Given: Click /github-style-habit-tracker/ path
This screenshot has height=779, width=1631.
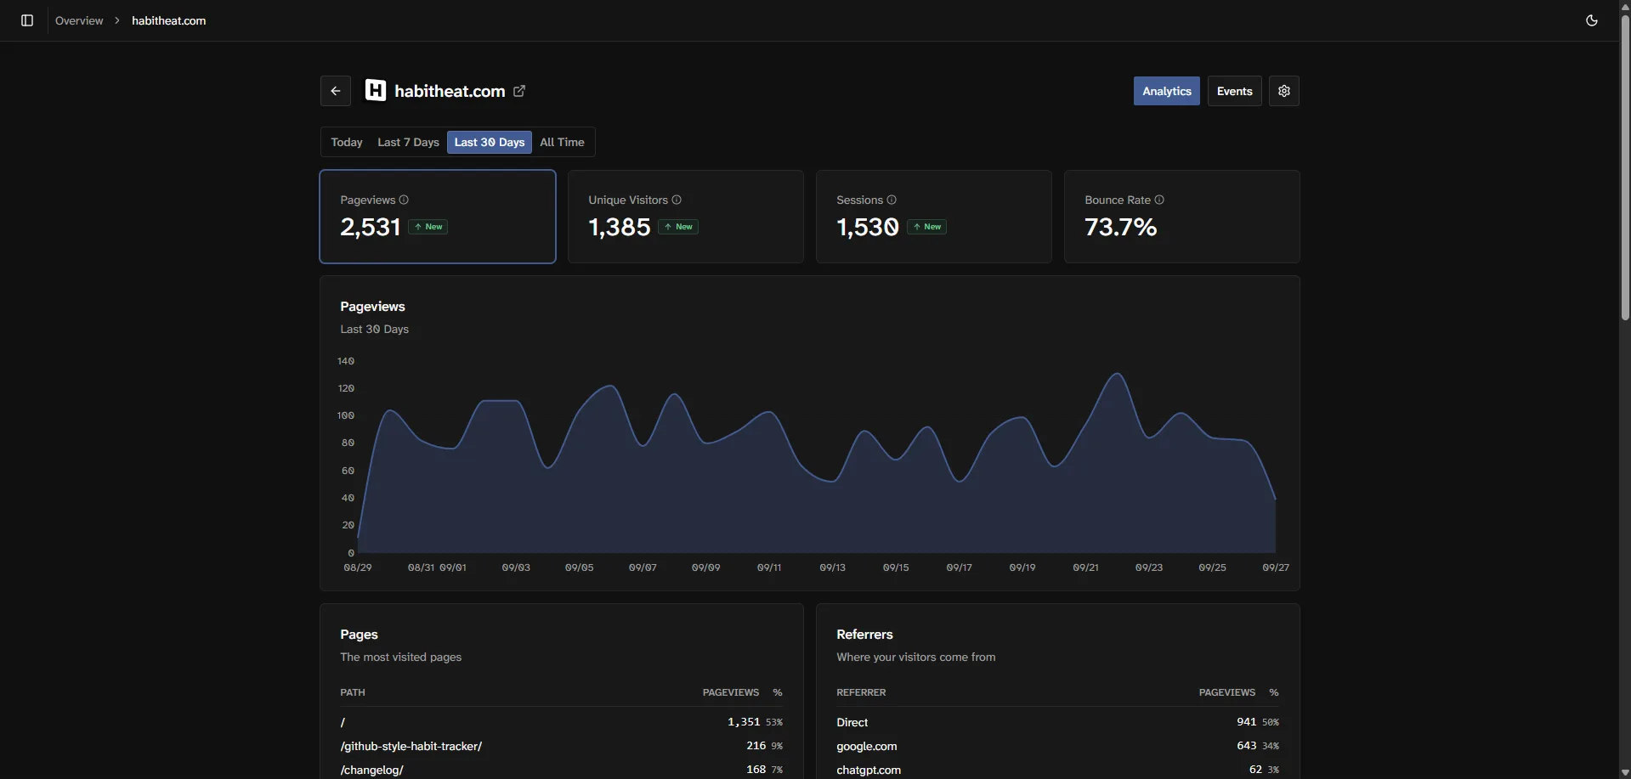Looking at the screenshot, I should click(x=411, y=746).
